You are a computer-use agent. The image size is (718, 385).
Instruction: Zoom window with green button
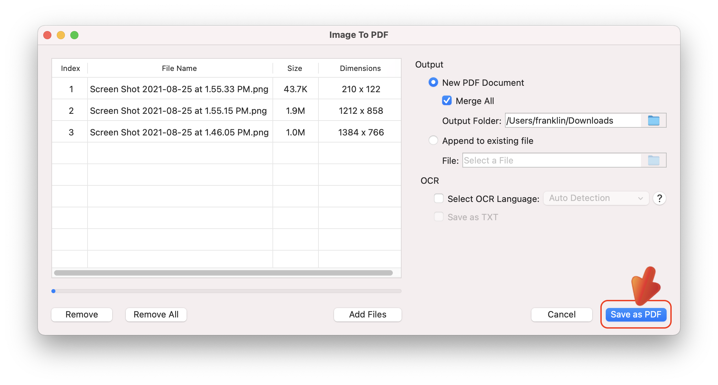pyautogui.click(x=74, y=35)
